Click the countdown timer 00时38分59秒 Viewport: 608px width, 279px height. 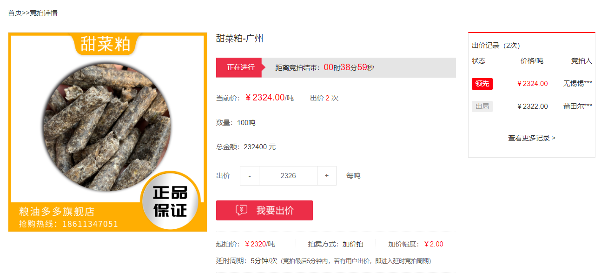[349, 67]
